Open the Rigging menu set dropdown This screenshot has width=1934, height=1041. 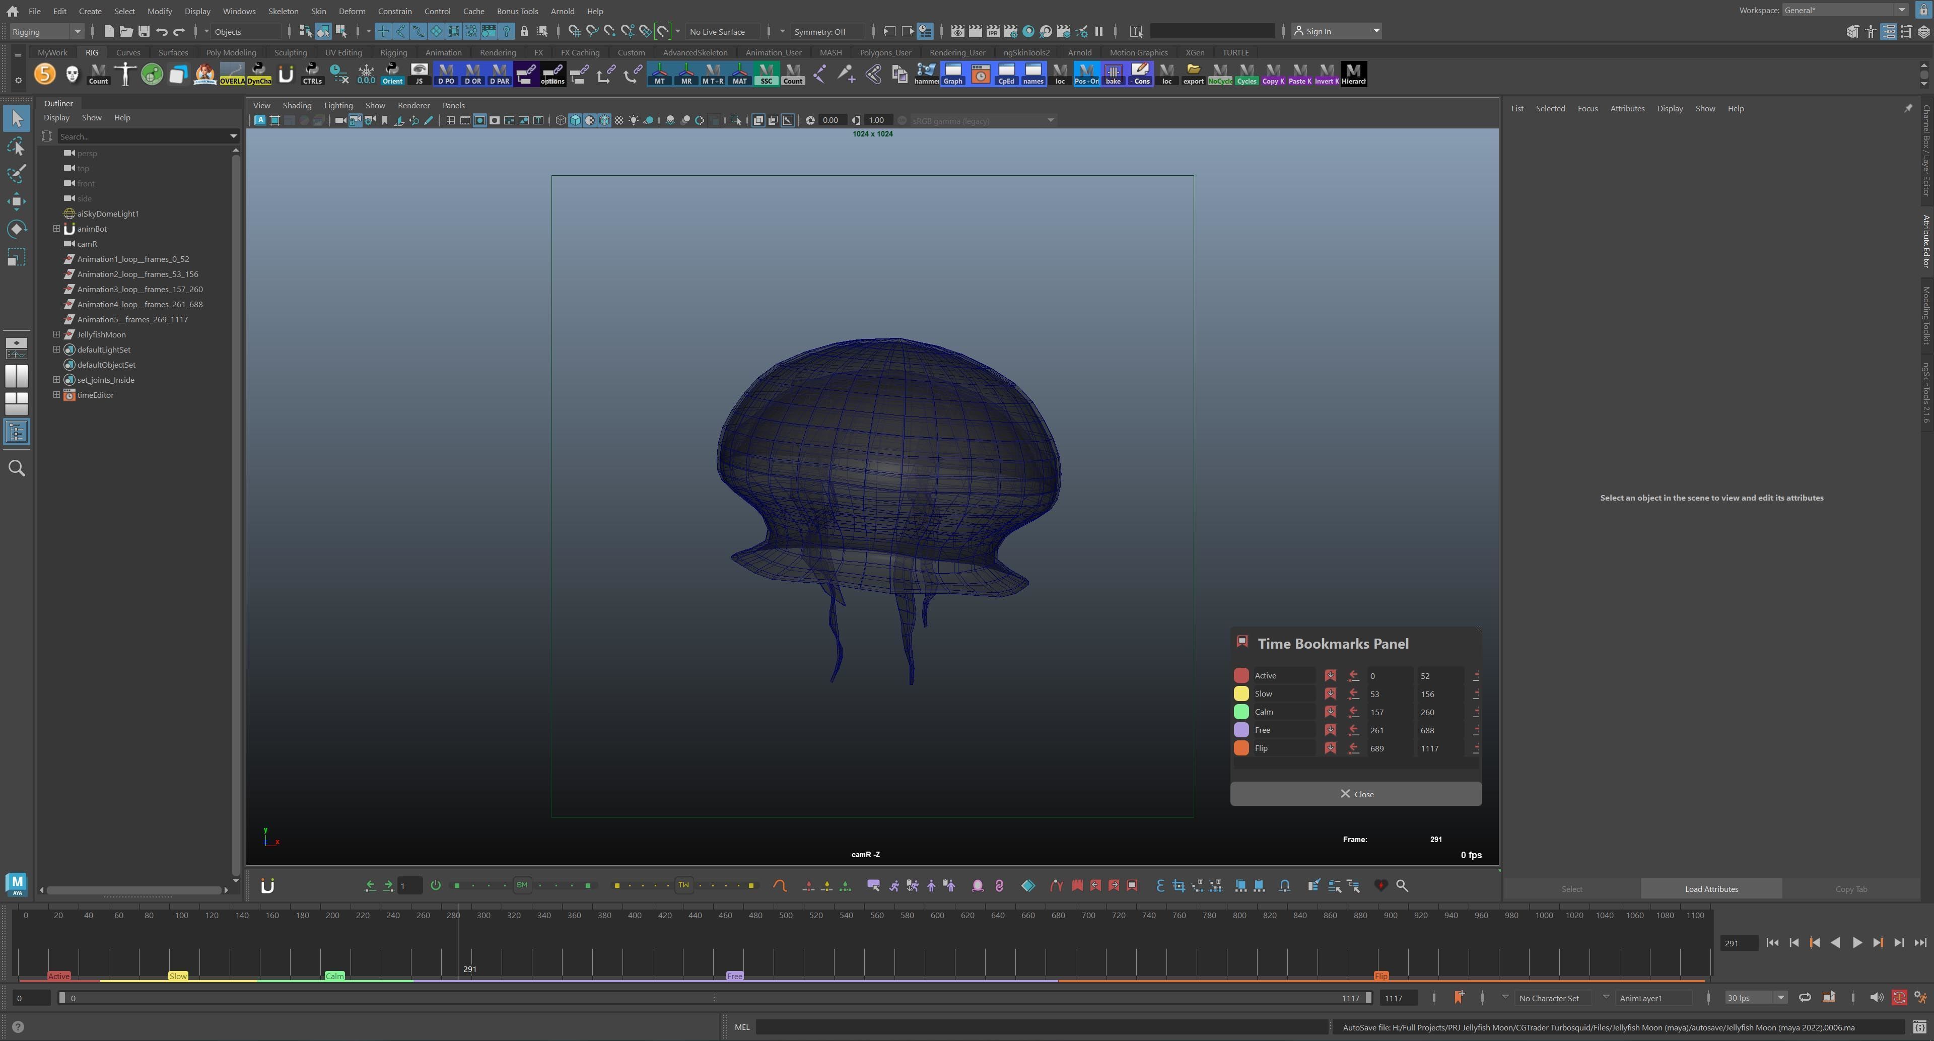pyautogui.click(x=46, y=32)
